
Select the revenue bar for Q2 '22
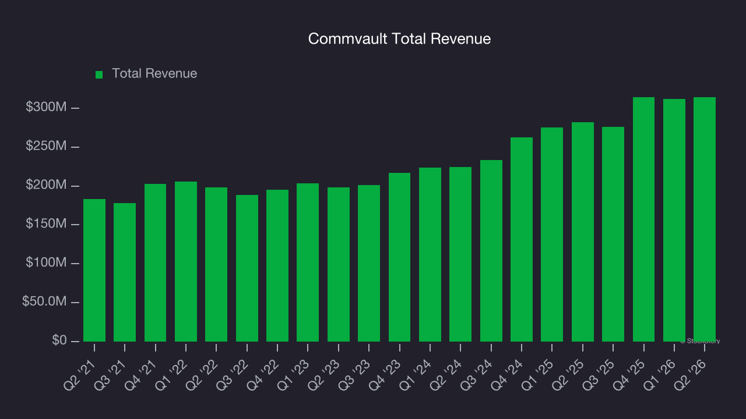(x=216, y=264)
